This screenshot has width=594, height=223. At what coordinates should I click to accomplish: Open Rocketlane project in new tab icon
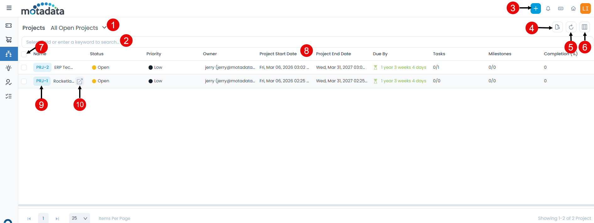[x=80, y=81]
